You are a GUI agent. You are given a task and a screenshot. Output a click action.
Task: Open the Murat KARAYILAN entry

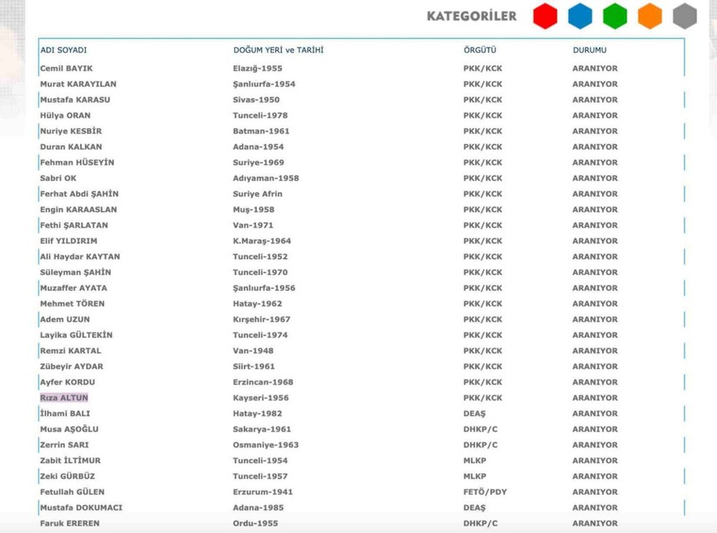pyautogui.click(x=78, y=84)
